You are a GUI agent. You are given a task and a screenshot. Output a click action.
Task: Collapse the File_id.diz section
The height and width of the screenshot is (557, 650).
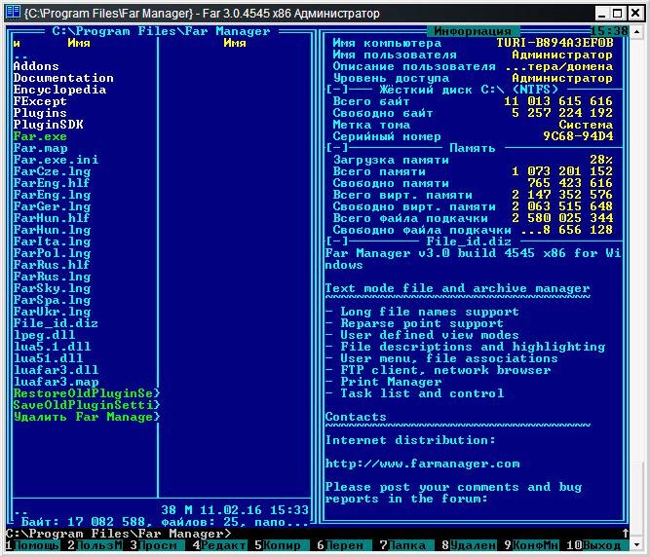pos(337,241)
